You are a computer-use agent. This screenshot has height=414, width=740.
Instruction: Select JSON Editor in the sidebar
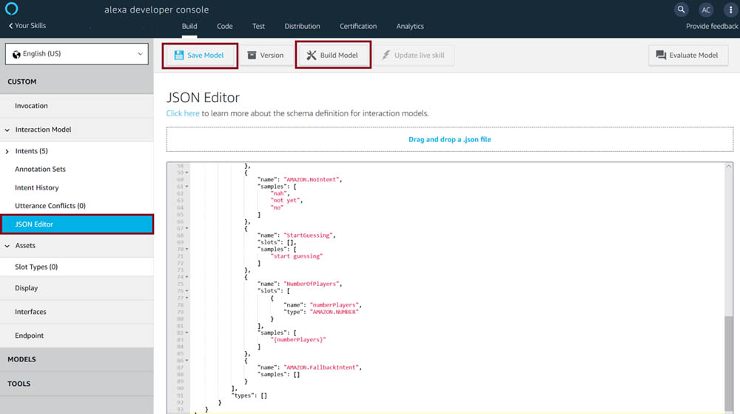tap(77, 224)
